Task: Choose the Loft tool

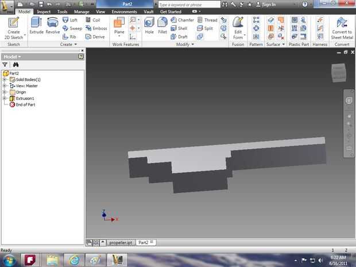Action: 70,20
